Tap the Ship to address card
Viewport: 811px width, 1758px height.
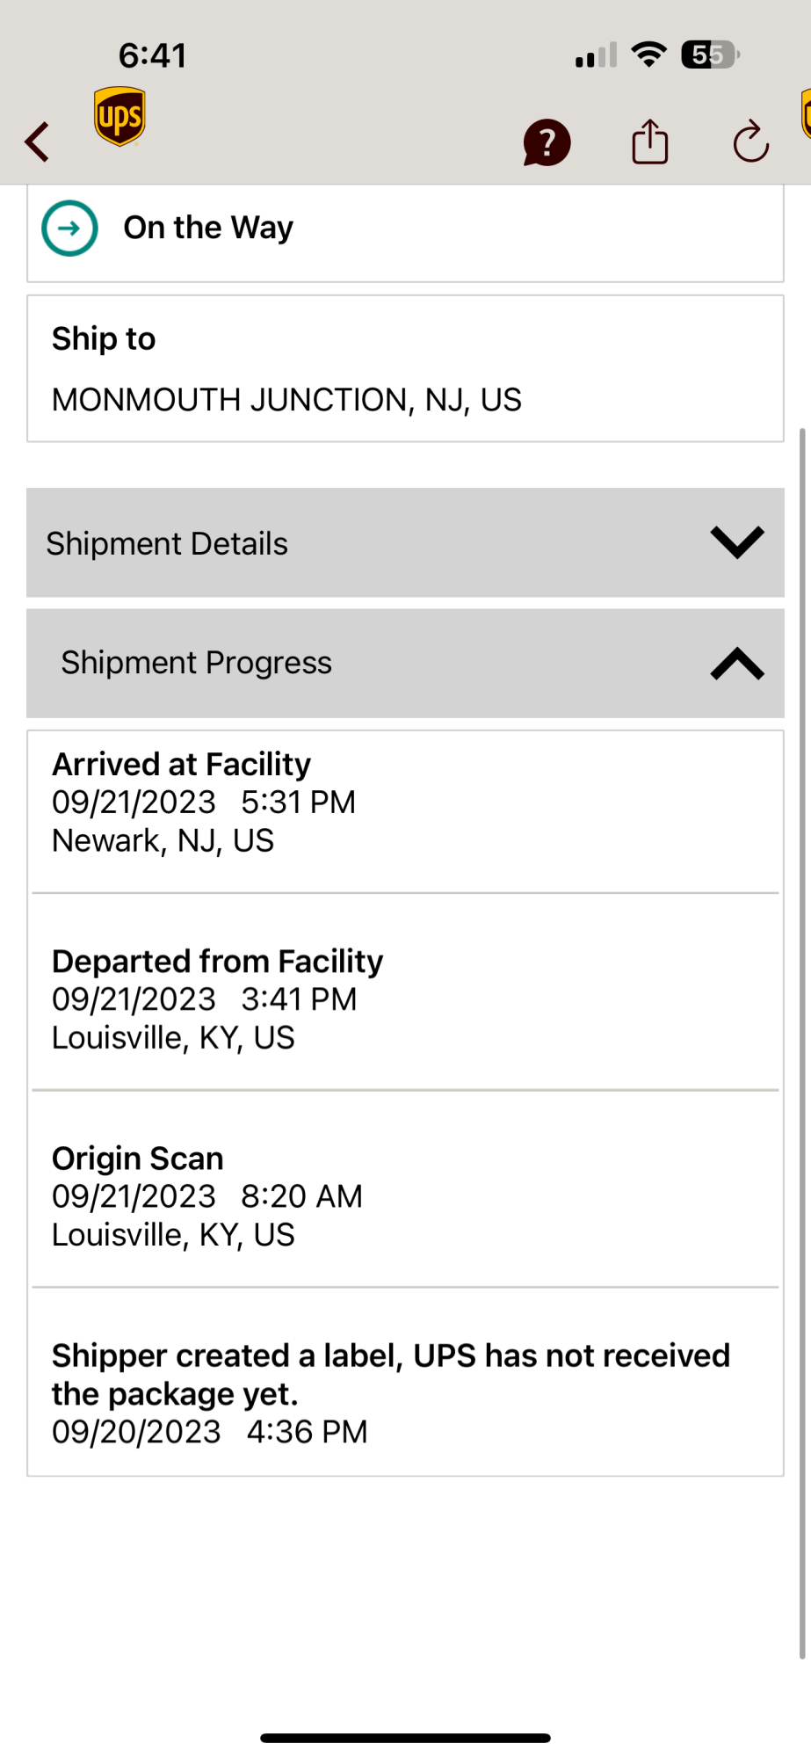coord(404,369)
